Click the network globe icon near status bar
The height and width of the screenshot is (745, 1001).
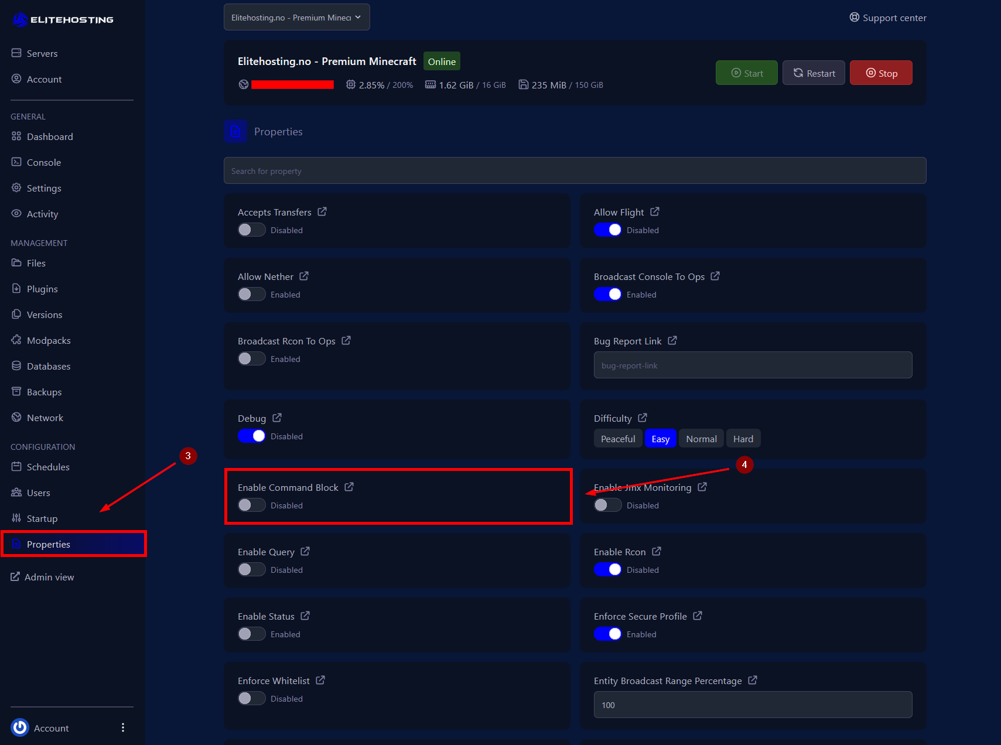(244, 84)
